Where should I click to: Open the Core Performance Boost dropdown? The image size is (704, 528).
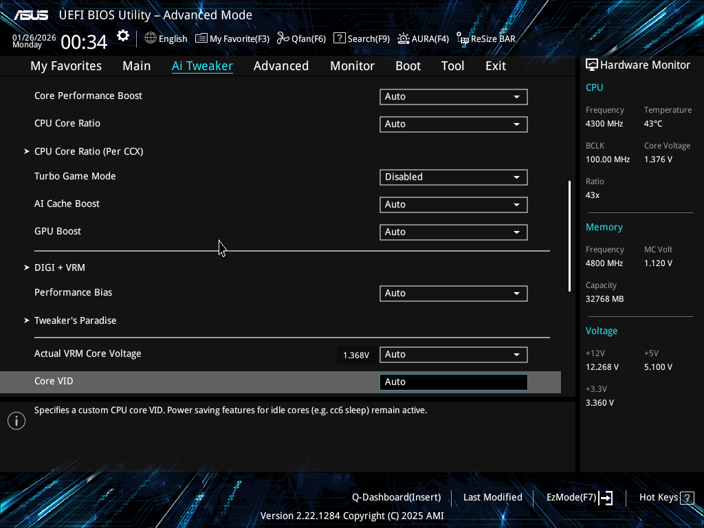(454, 96)
